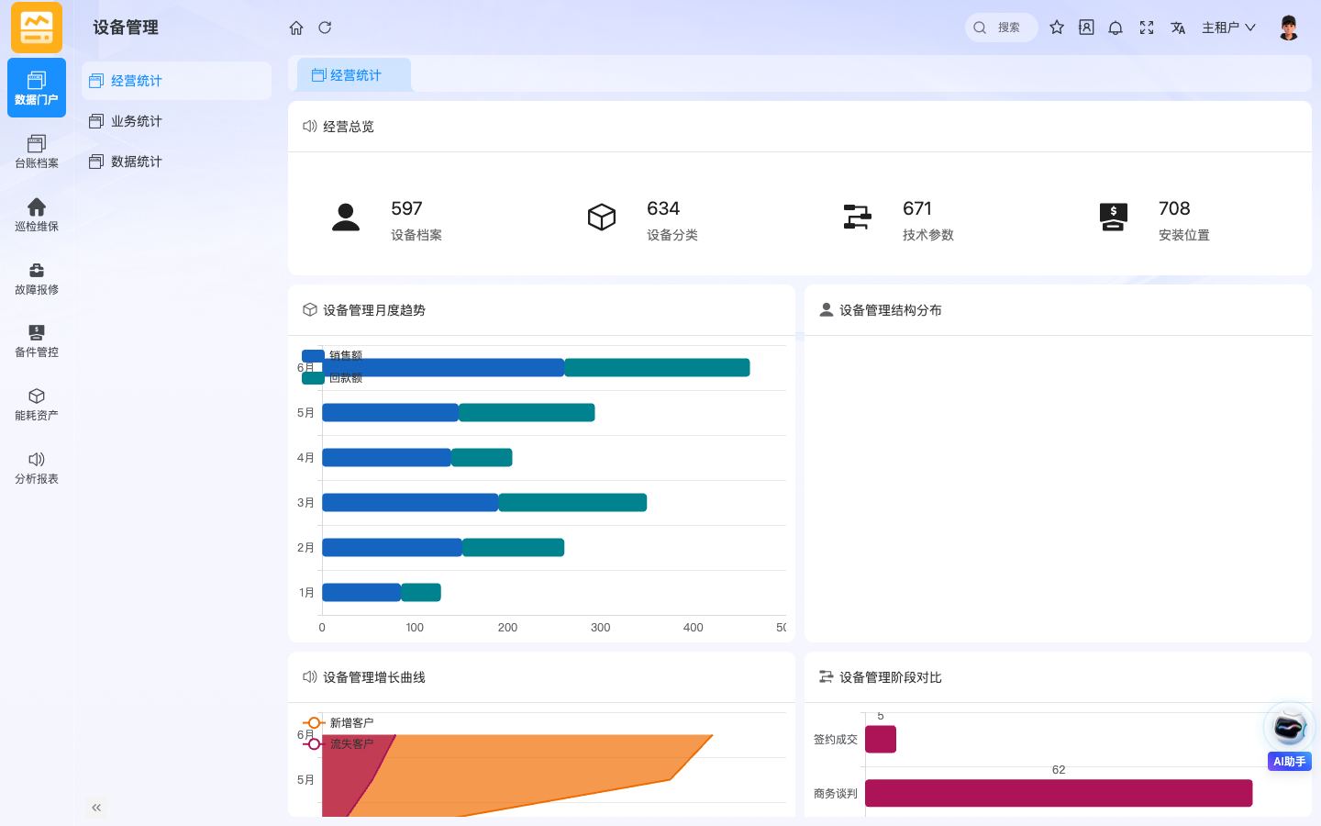
Task: Open the language translation icon
Action: coord(1178,28)
